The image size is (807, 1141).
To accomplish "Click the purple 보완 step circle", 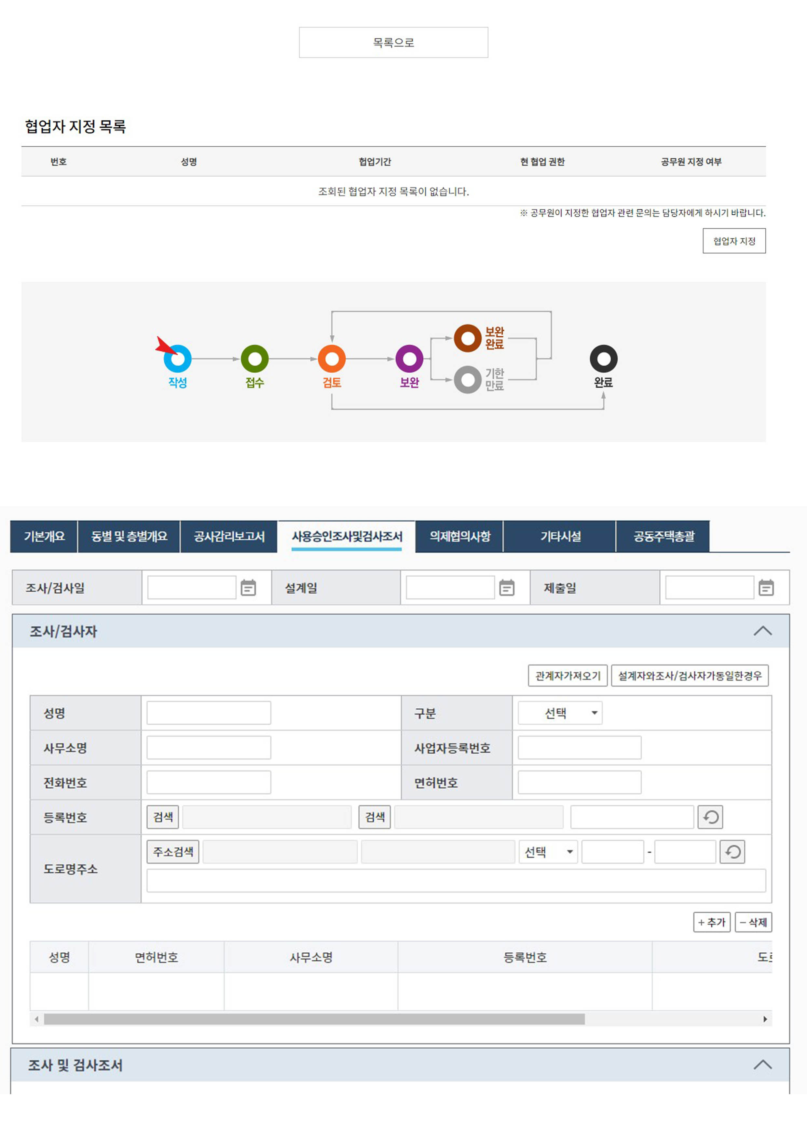I will 409,359.
